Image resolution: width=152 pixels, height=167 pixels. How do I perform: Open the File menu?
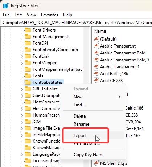[6, 15]
